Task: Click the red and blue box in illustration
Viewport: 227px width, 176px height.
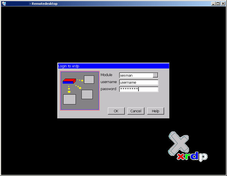Action: (69, 81)
